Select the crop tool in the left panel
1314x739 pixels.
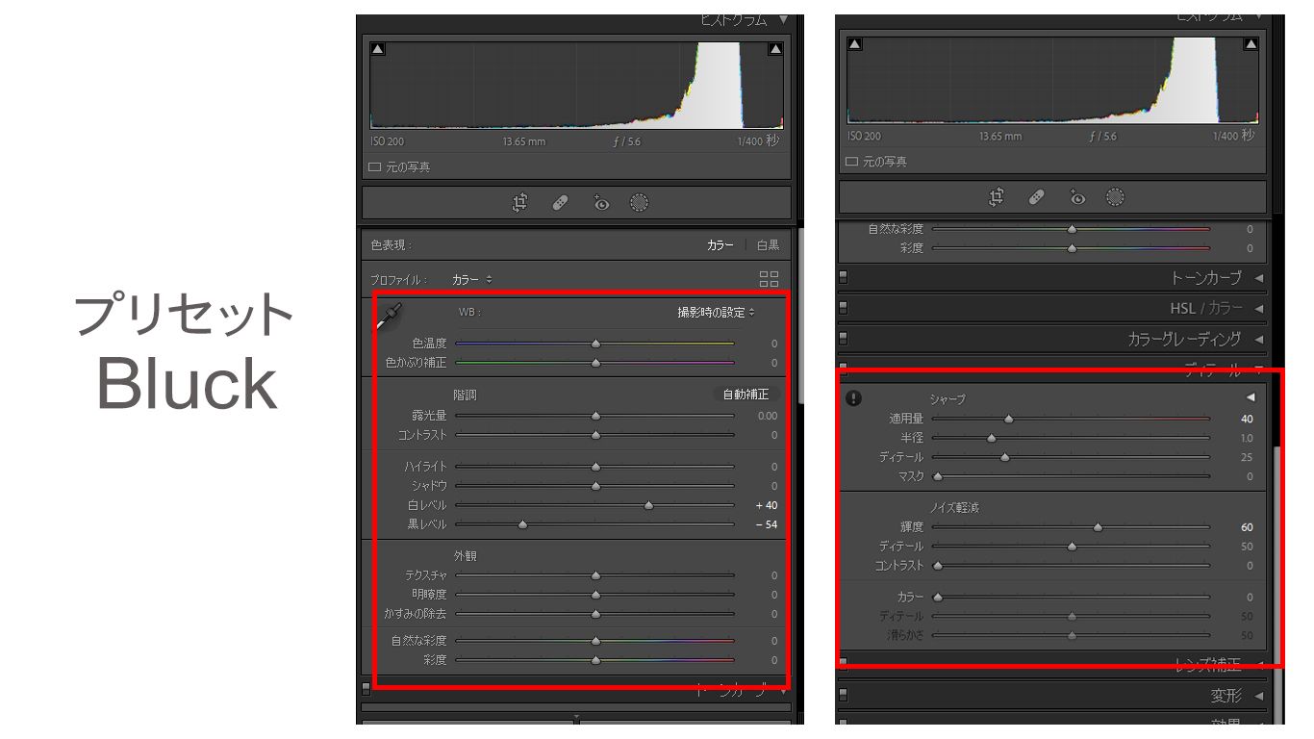pyautogui.click(x=520, y=202)
